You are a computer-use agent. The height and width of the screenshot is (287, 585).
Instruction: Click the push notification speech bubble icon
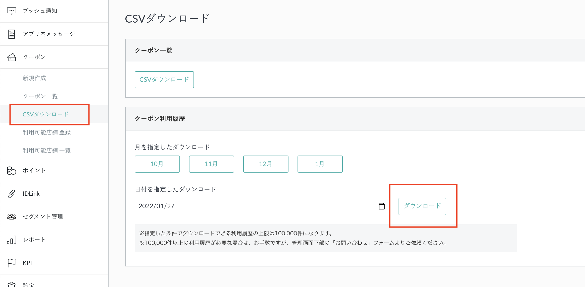point(12,11)
